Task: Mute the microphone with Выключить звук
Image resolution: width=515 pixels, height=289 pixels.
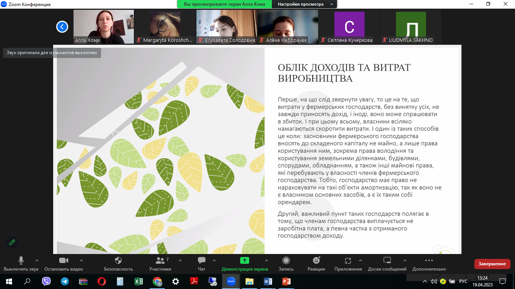Action: 21,264
